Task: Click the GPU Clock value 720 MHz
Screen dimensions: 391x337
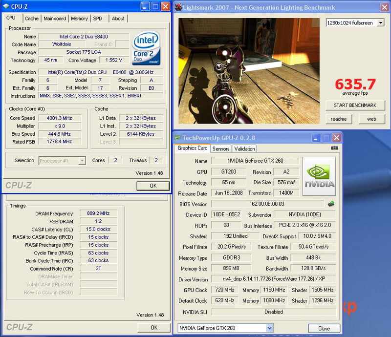Action: [x=225, y=290]
